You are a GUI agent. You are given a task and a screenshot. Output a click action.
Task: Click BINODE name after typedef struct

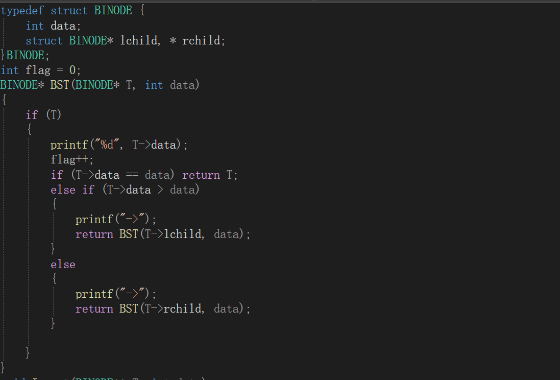click(112, 11)
